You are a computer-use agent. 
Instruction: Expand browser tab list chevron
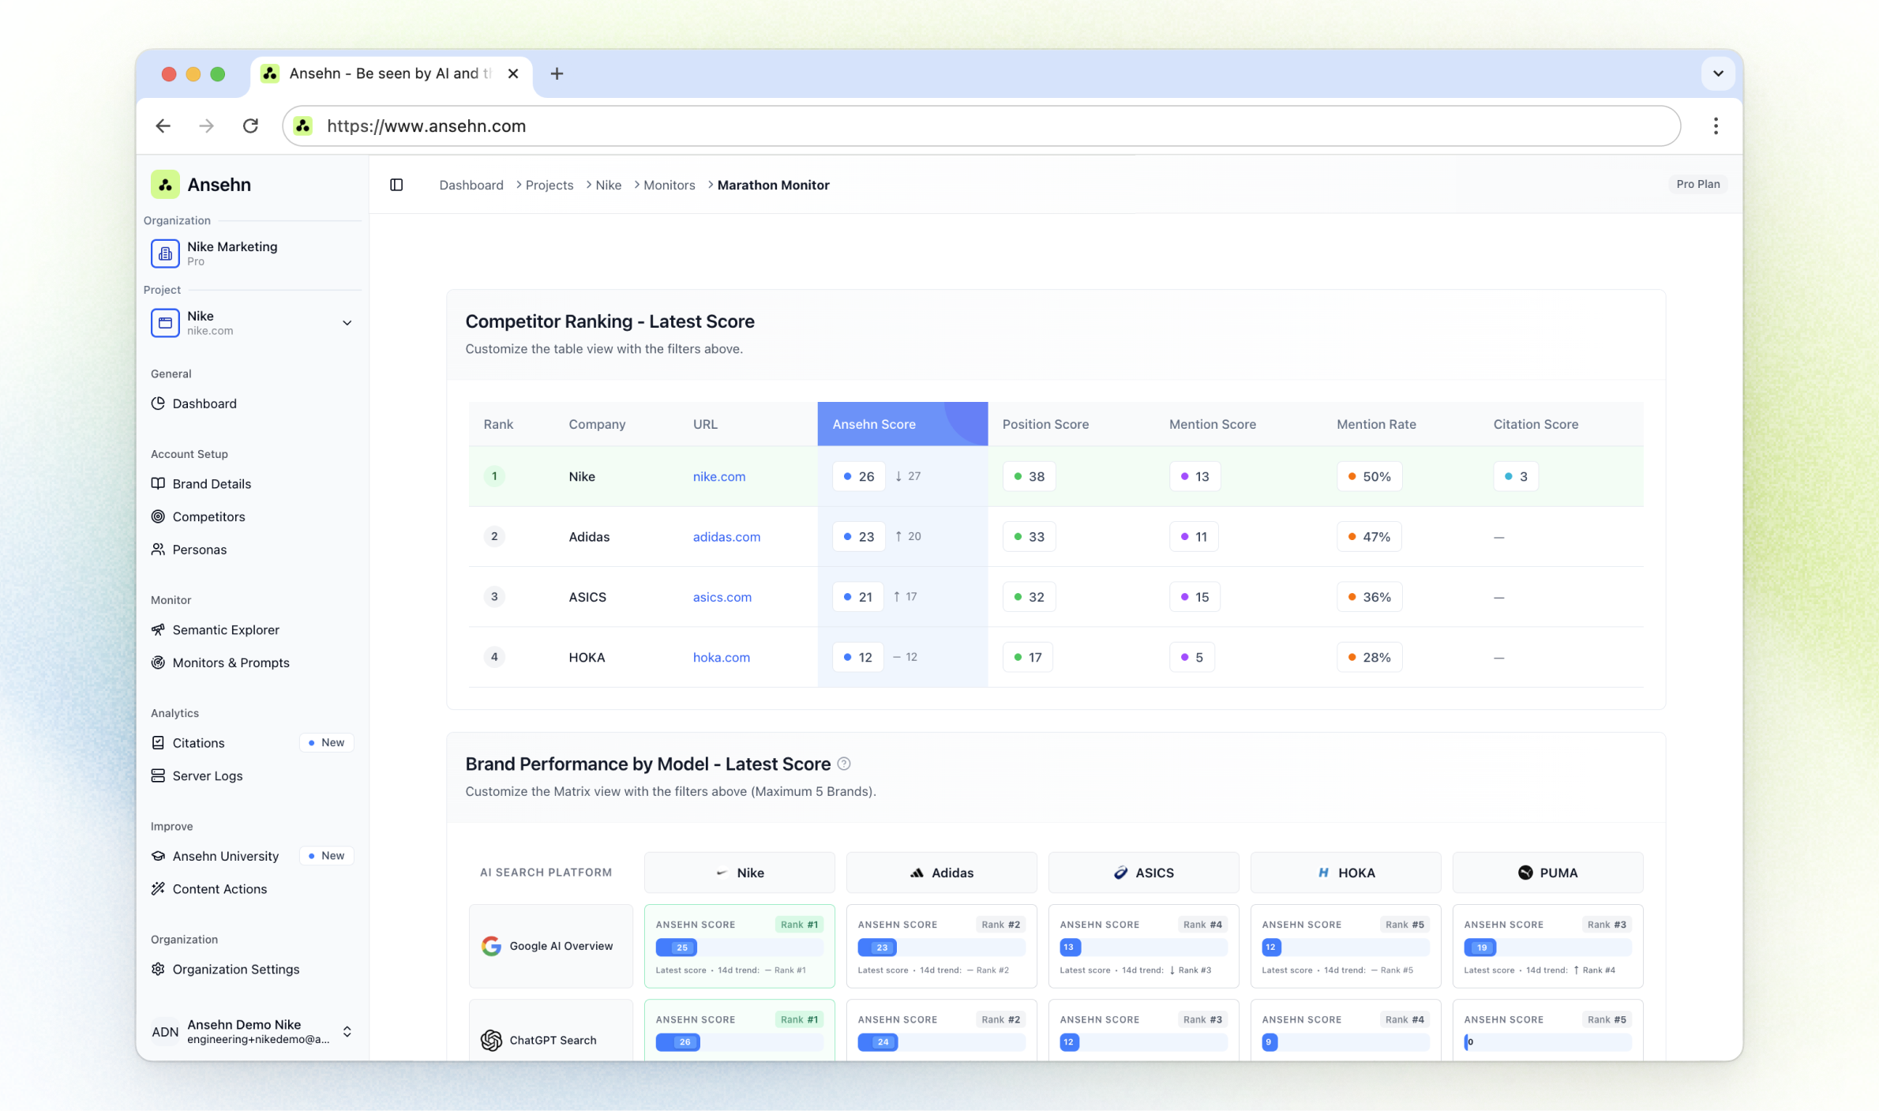pyautogui.click(x=1717, y=73)
